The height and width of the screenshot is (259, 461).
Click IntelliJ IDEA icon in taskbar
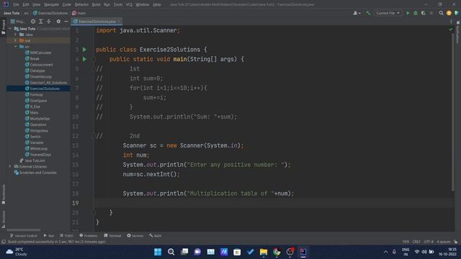click(x=303, y=252)
